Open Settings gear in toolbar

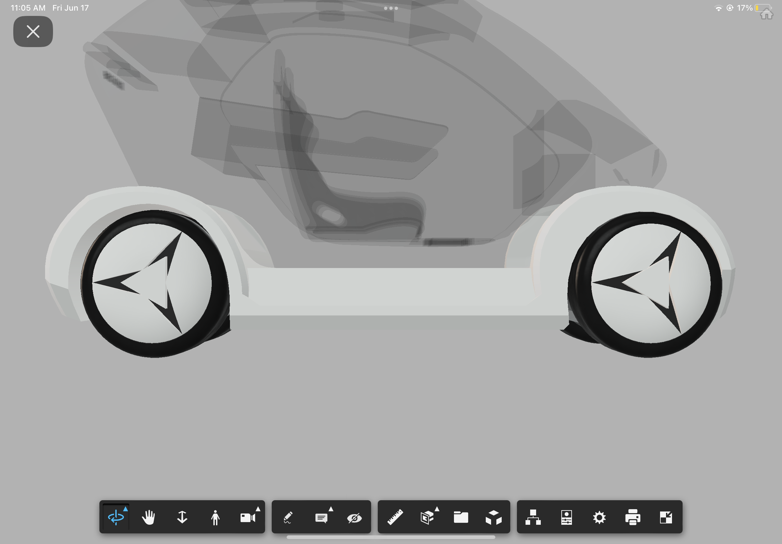599,517
